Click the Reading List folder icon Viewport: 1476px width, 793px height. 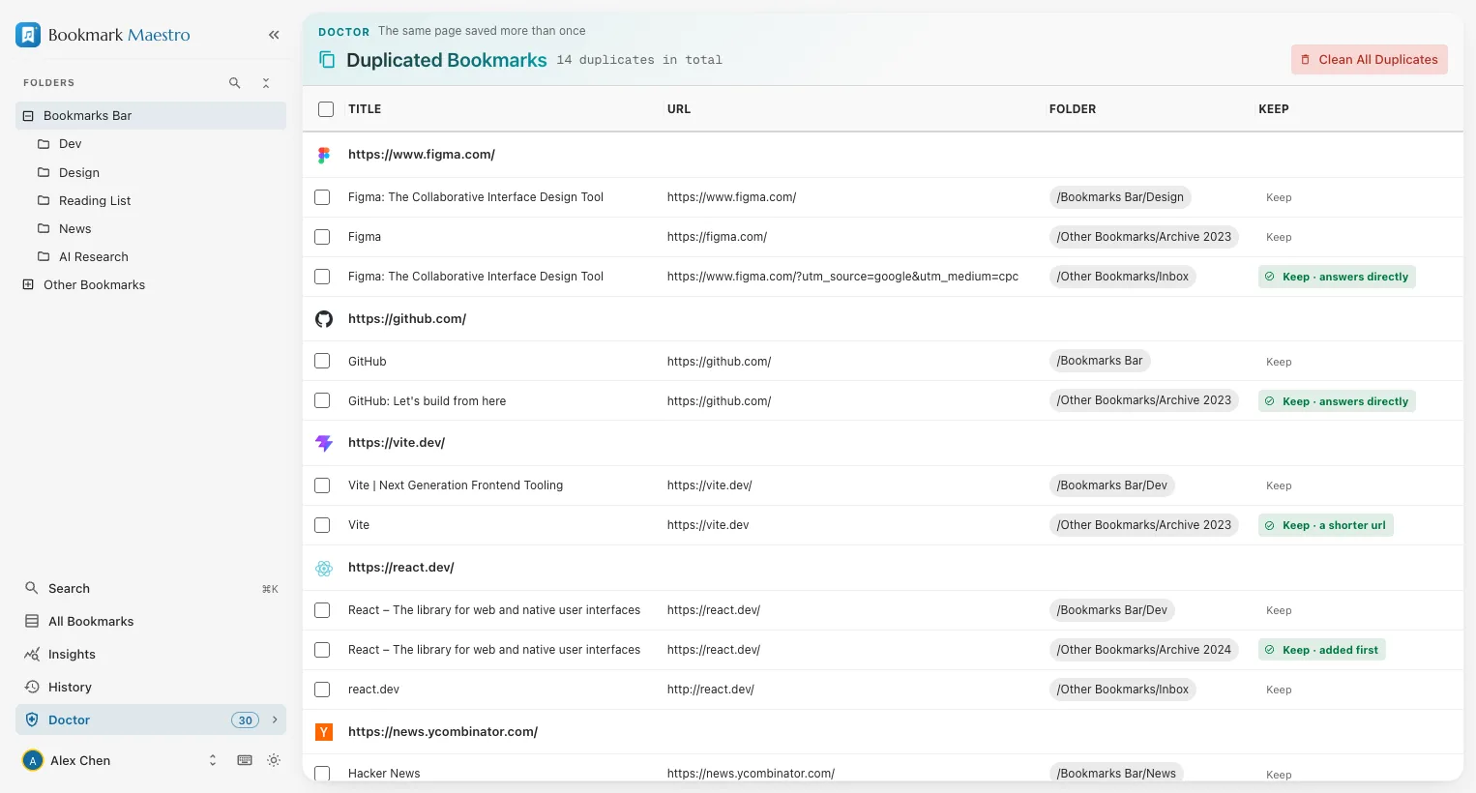pos(44,200)
